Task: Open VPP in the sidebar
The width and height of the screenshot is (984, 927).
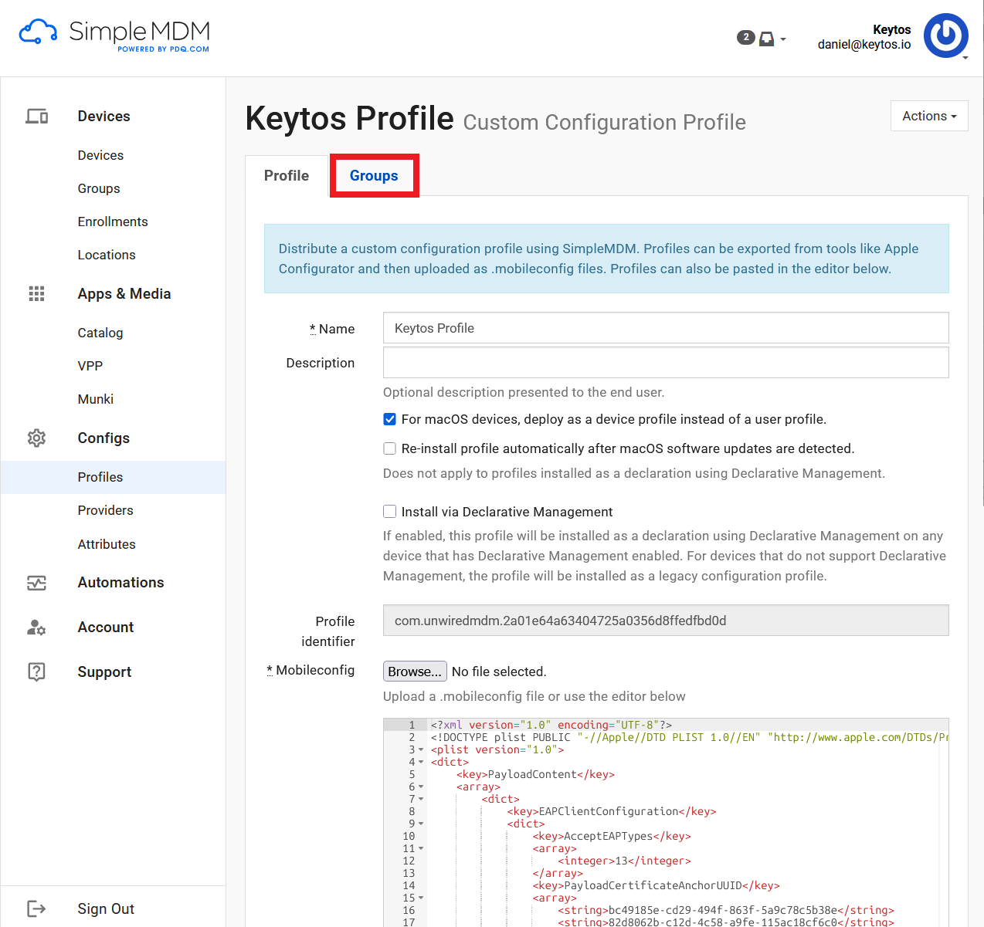Action: point(90,367)
